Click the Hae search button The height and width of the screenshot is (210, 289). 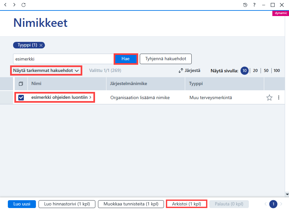[125, 59]
